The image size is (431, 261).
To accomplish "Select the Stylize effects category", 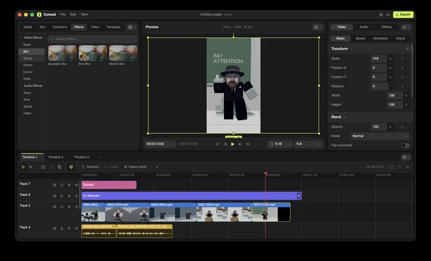I will [31, 59].
